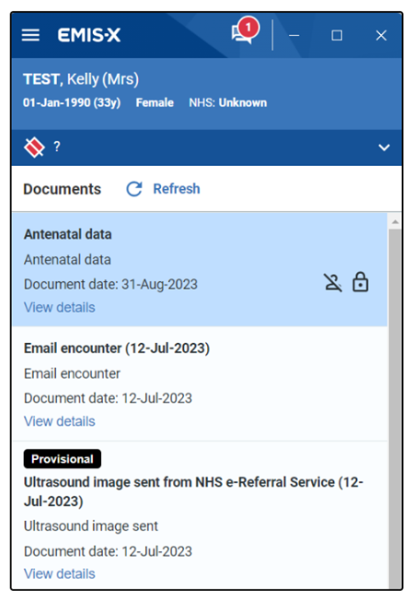Image resolution: width=414 pixels, height=603 pixels.
Task: View details of Email encounter document
Action: click(x=60, y=421)
